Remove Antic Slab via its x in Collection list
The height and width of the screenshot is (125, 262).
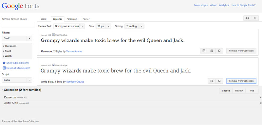[261, 103]
